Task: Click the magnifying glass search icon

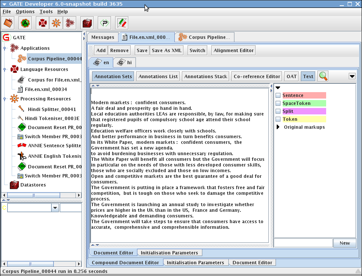Action: [323, 76]
